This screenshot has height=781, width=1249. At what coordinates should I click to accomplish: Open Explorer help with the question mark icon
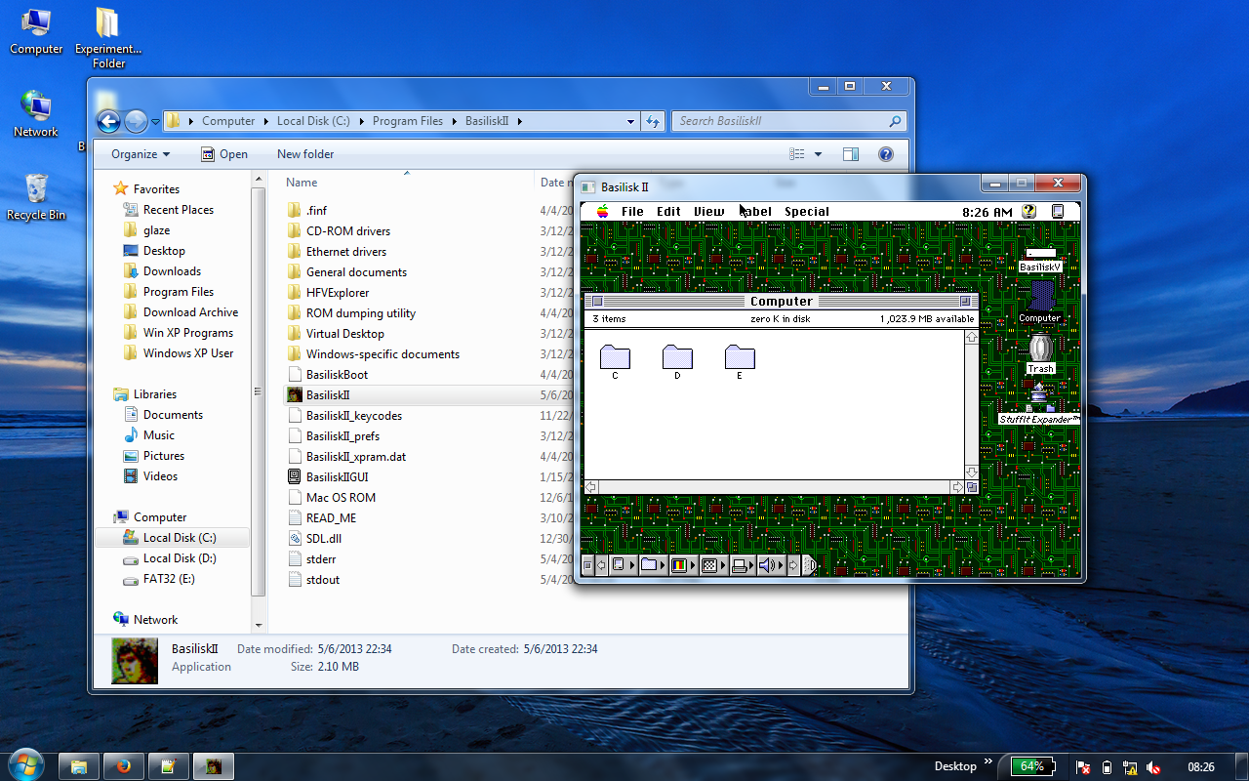(x=886, y=154)
